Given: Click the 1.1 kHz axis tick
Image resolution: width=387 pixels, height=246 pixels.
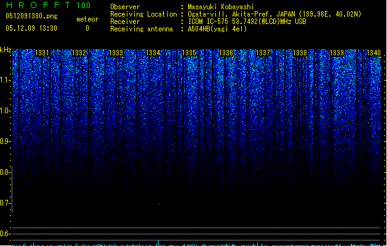Looking at the screenshot, I should 6,80.
